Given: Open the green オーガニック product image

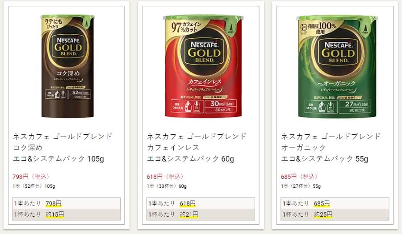Looking at the screenshot, I should pyautogui.click(x=337, y=66).
